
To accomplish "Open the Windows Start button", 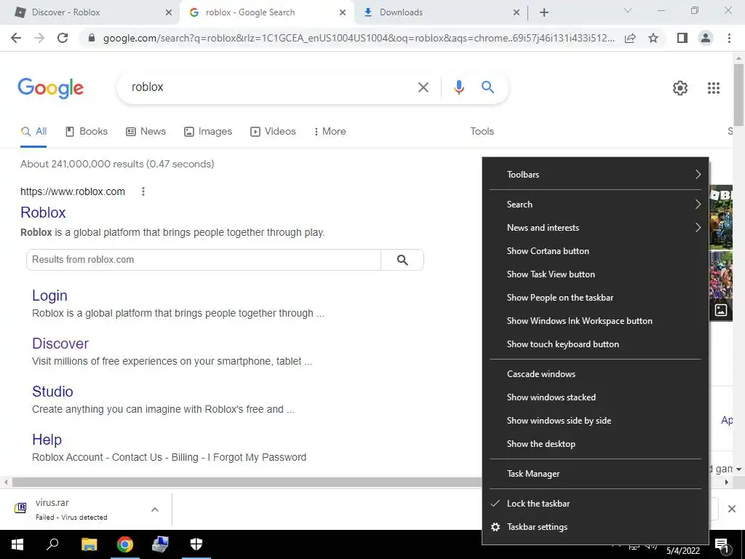I will pyautogui.click(x=17, y=544).
